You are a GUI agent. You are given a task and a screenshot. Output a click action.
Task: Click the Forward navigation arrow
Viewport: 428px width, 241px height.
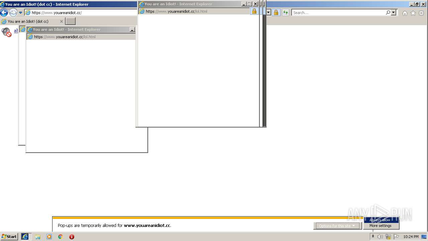coord(13,13)
